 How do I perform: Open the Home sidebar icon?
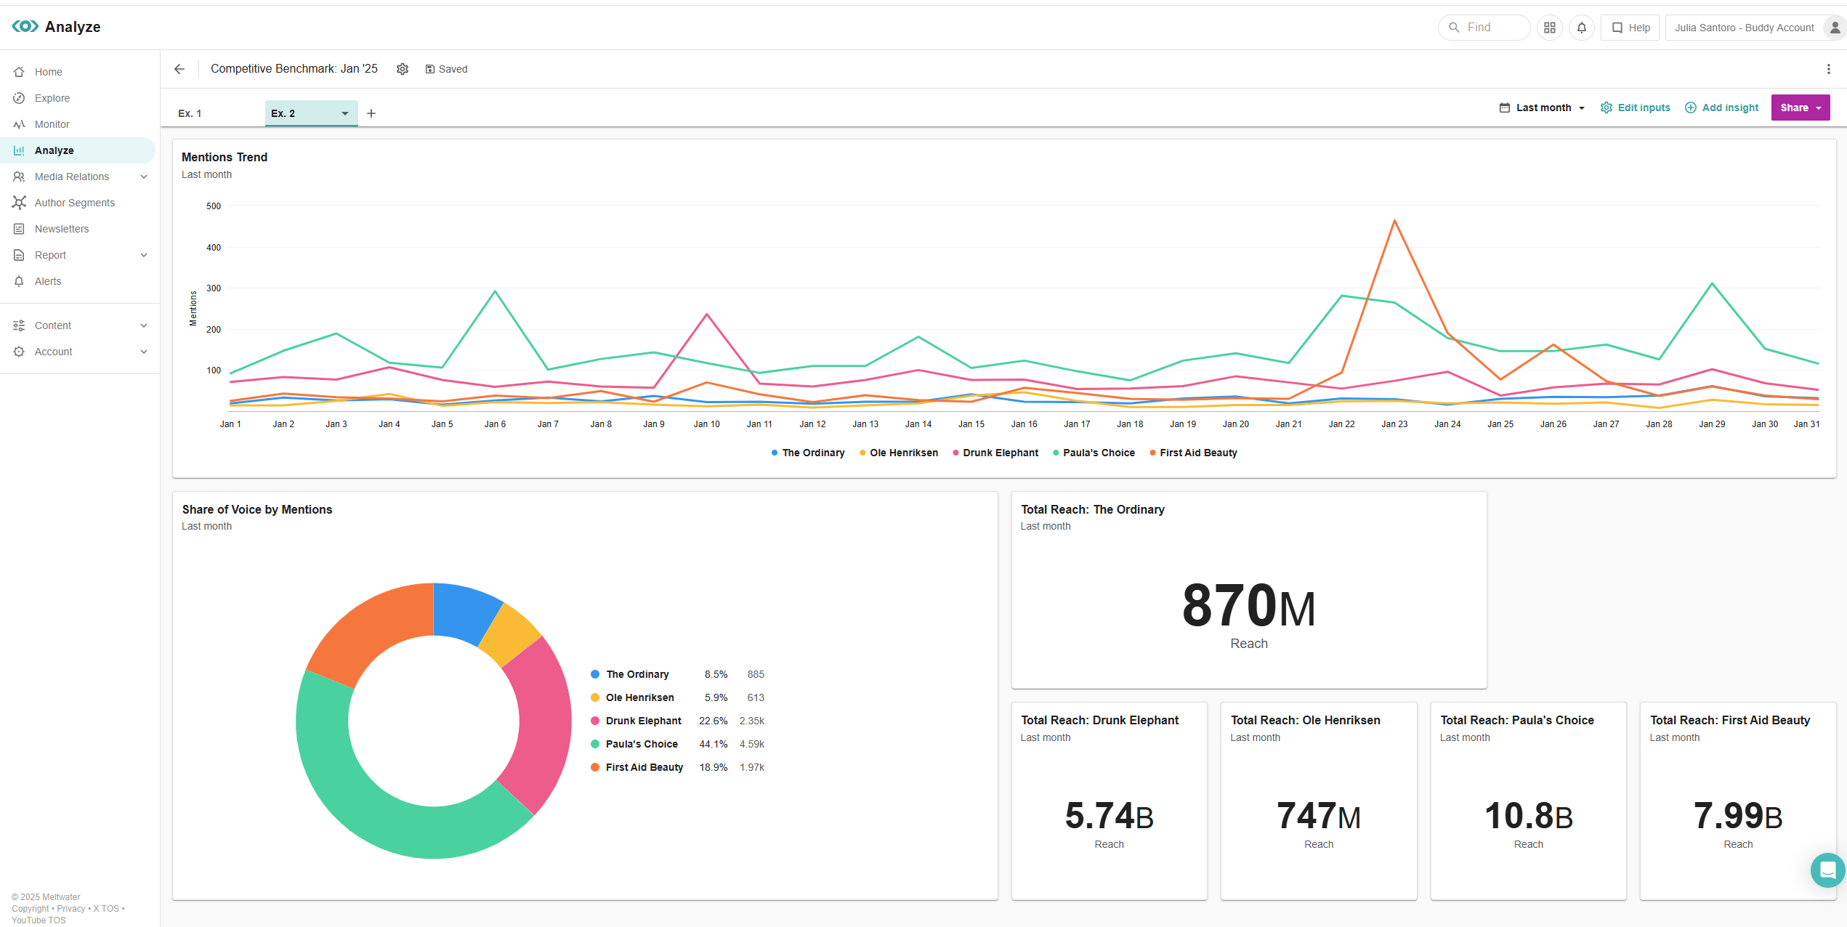pyautogui.click(x=19, y=72)
